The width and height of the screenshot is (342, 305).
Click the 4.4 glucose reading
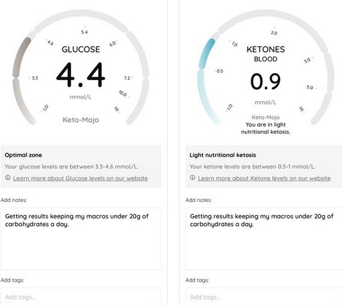tap(81, 75)
